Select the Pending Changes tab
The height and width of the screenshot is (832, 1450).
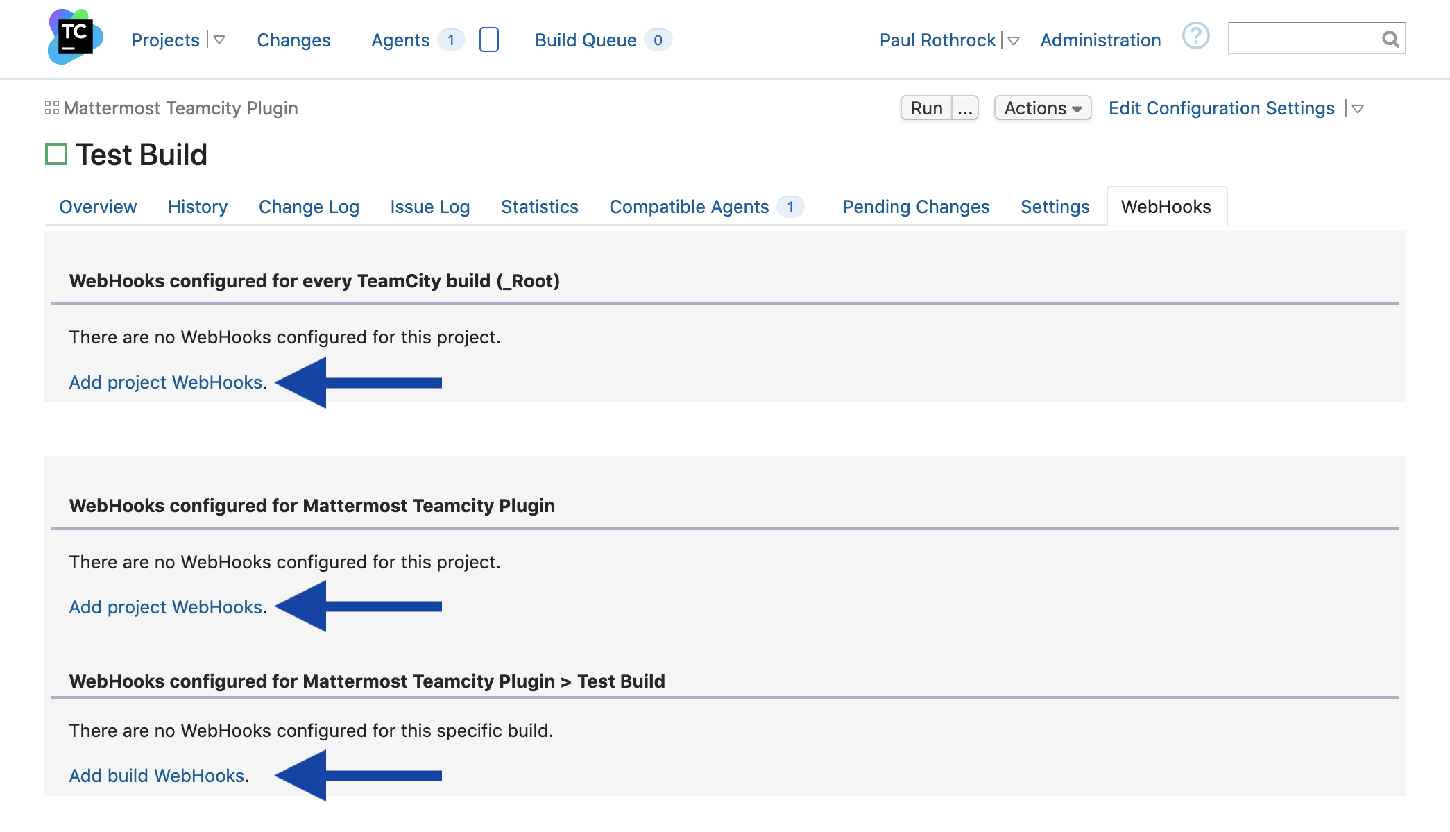pos(915,206)
